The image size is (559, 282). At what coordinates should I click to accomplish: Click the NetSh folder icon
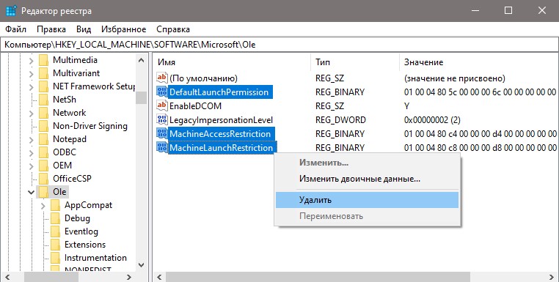[x=43, y=100]
